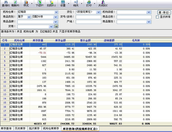The height and width of the screenshot is (132, 172).
Task: Click the quantity cell 2475.96
Action: point(38,86)
